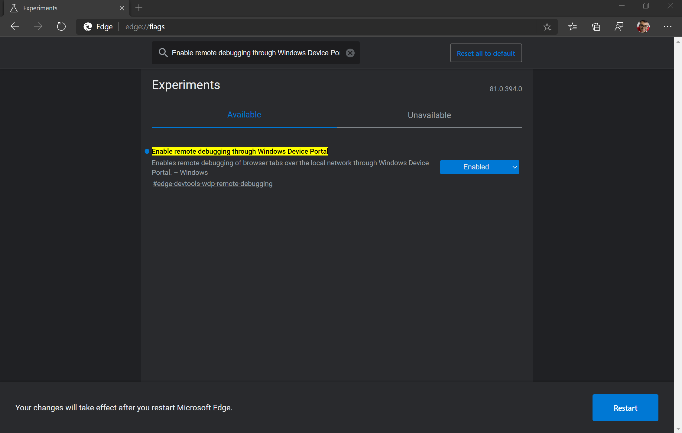Click the blue dot indicator toggle left of flag
Screen dimensions: 682x433
[x=147, y=151]
